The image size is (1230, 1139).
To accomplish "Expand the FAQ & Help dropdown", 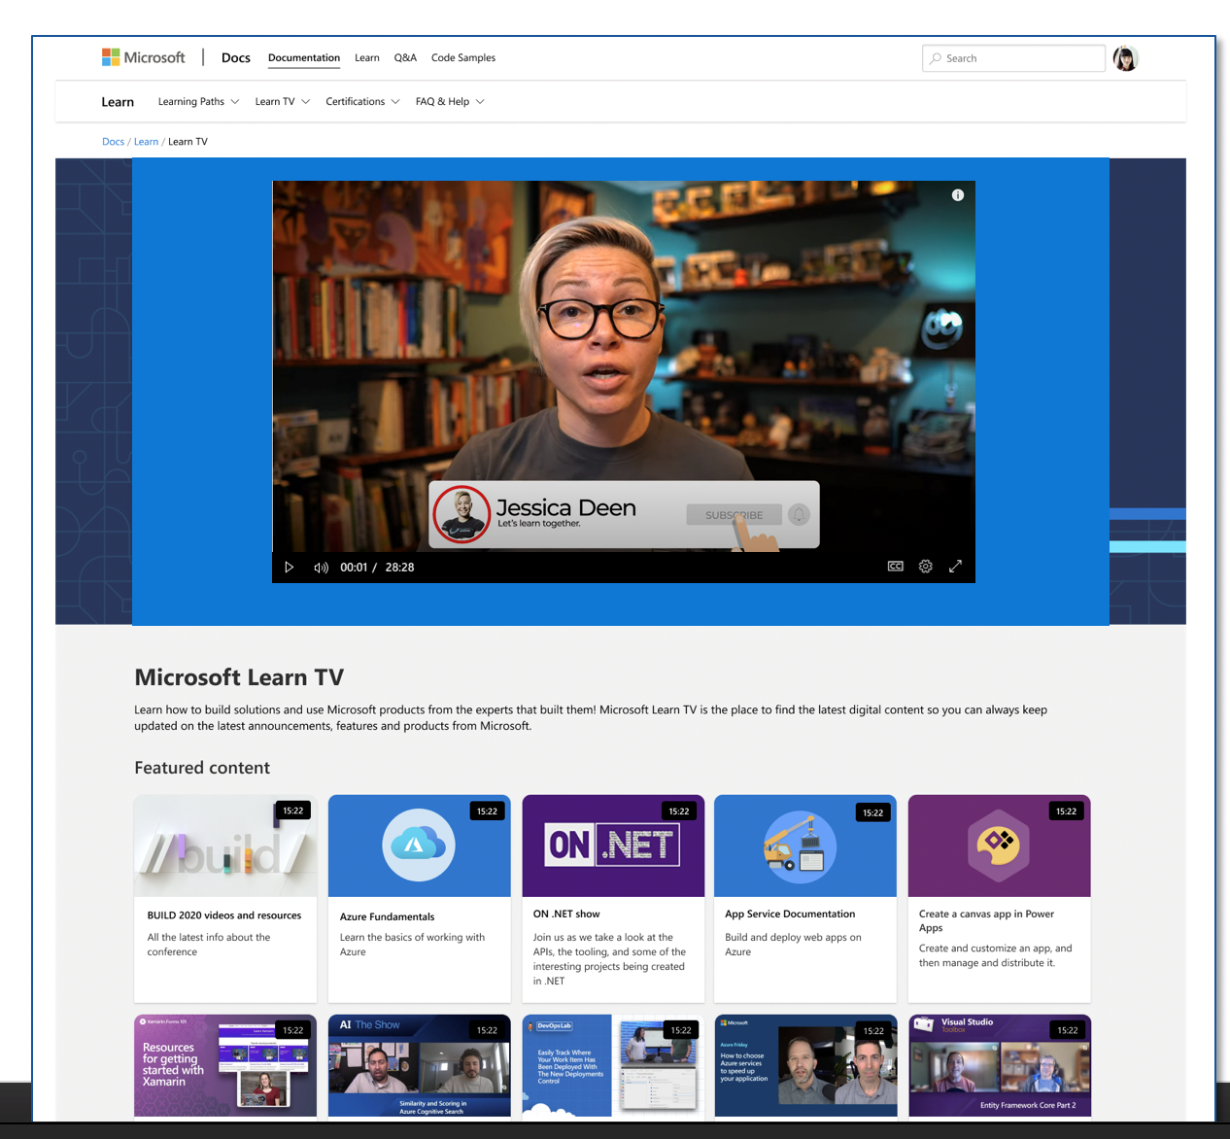I will pyautogui.click(x=450, y=101).
